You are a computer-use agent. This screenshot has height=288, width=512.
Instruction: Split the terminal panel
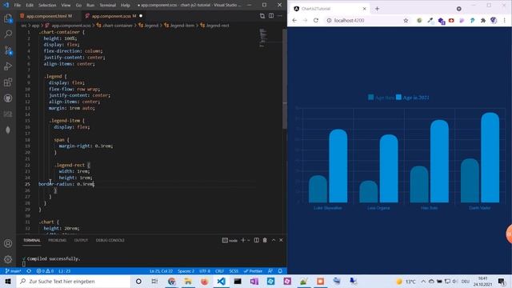pos(256,240)
